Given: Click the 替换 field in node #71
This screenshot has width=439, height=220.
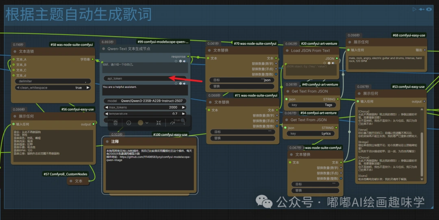Looking at the screenshot, I should pos(243,138).
